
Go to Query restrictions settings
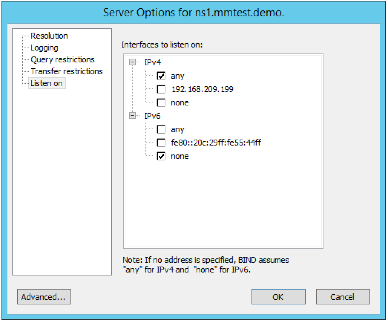point(62,60)
